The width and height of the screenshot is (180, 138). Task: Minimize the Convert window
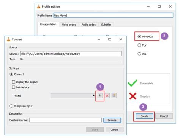[x=99, y=39]
